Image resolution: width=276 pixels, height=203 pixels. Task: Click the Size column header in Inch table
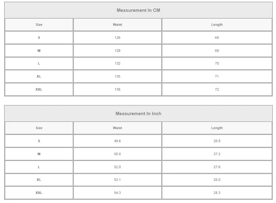click(x=39, y=128)
